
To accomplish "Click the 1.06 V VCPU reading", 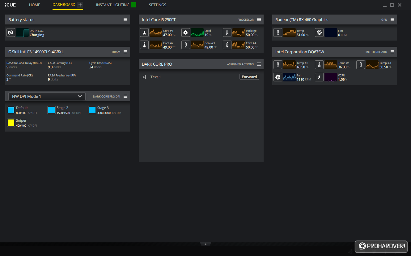I will coord(343,80).
